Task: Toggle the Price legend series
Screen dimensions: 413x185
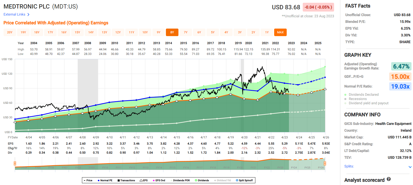Action: pos(88,180)
